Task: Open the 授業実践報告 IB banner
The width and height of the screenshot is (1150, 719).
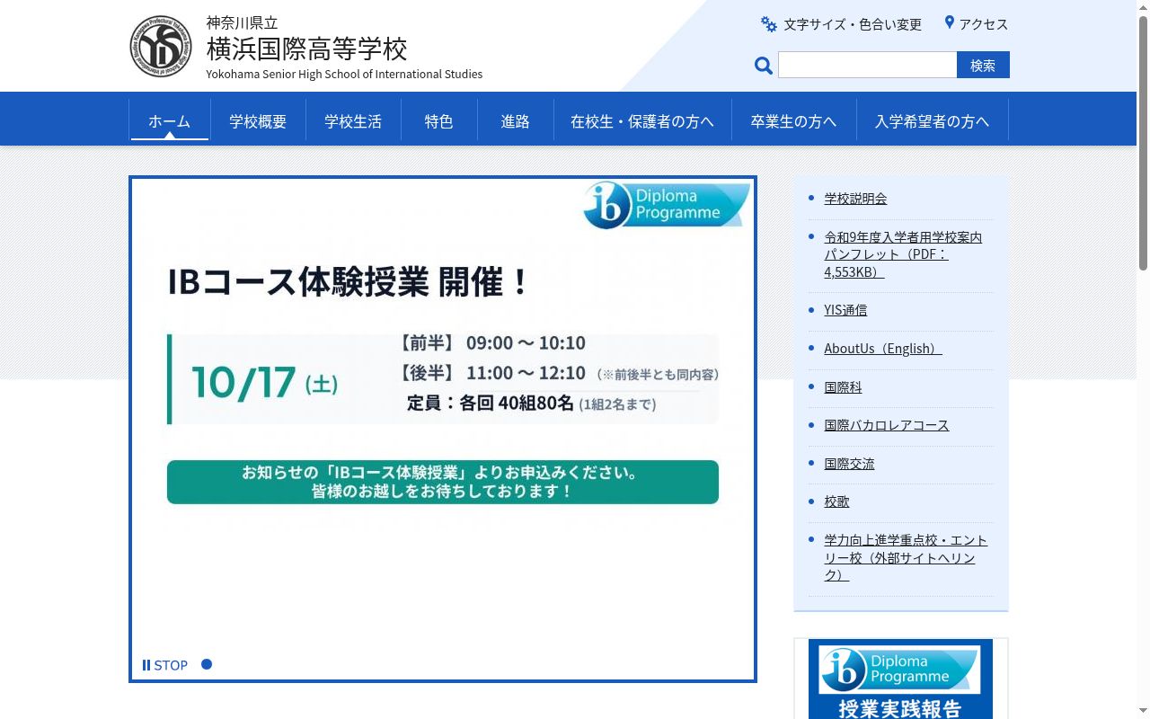Action: tap(900, 679)
